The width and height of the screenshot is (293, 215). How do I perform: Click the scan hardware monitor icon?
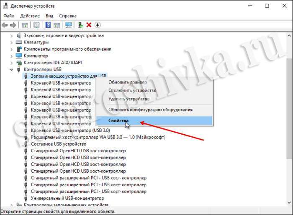(68, 25)
